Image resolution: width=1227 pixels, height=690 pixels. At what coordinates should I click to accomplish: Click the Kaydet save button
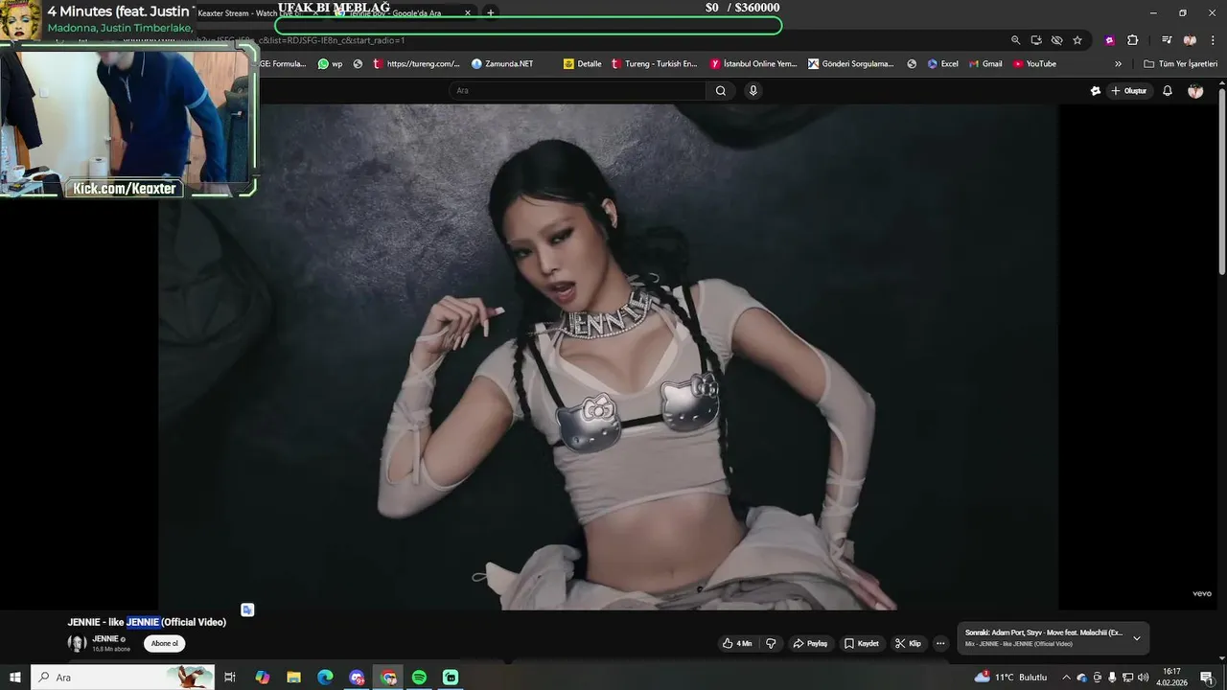point(861,644)
